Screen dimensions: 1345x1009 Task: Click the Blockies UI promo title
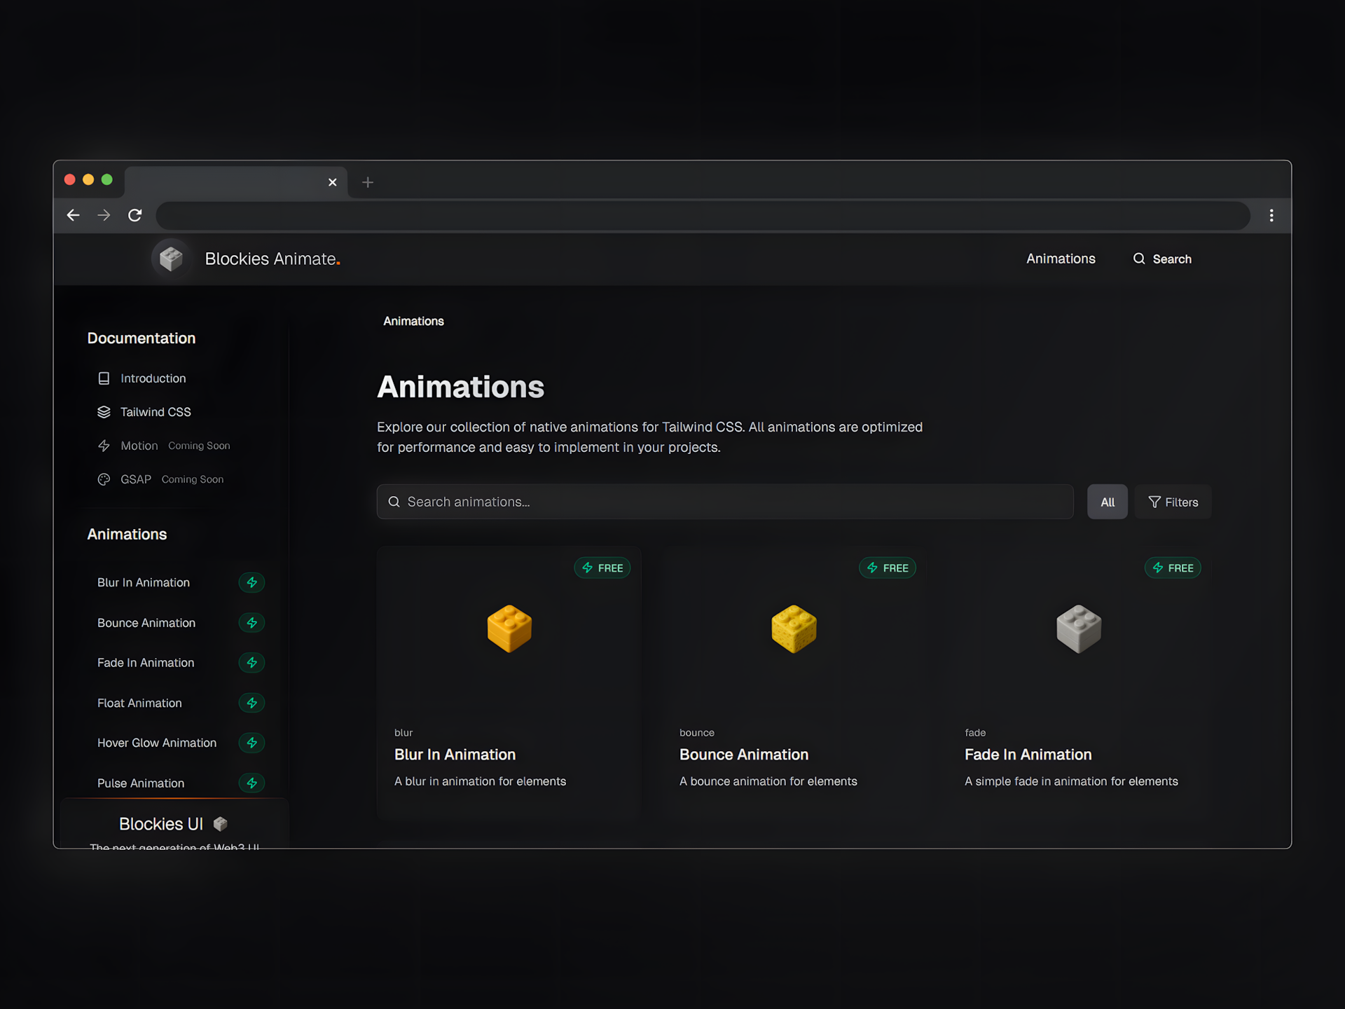click(161, 824)
